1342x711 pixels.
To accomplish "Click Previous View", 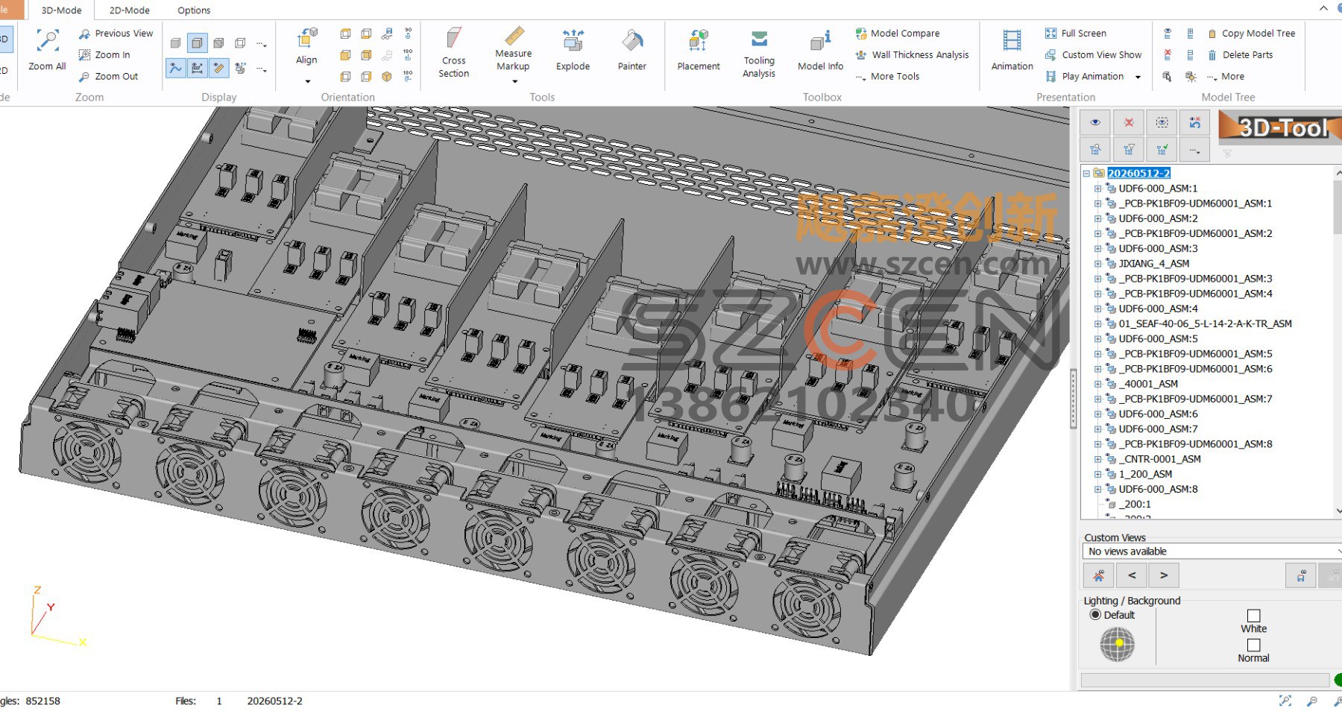I will pyautogui.click(x=116, y=34).
